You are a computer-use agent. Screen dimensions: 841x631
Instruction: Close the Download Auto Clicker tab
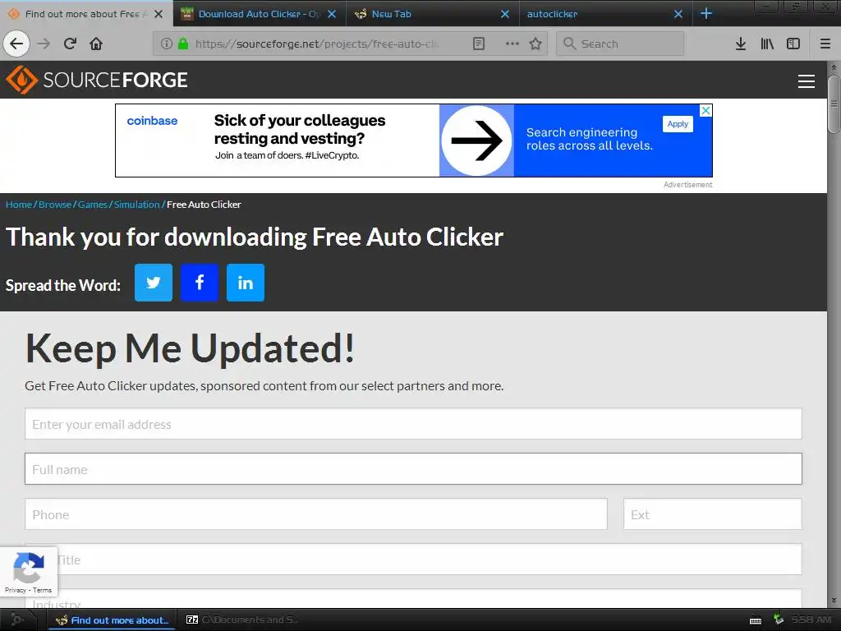click(x=332, y=14)
